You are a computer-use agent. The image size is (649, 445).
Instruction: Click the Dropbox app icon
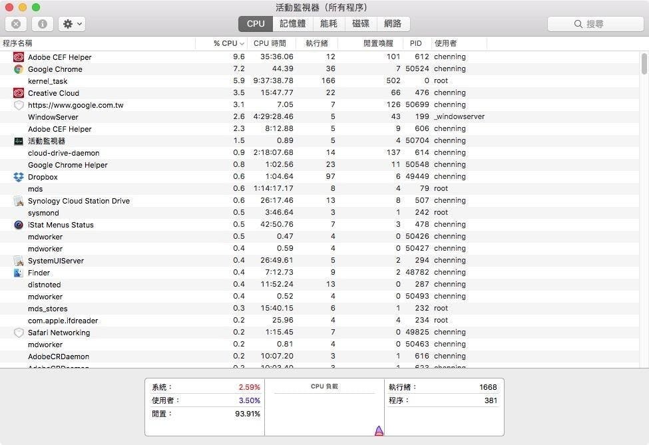(19, 177)
